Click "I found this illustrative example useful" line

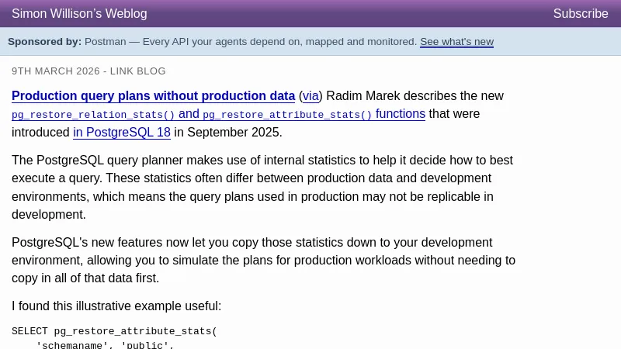[x=116, y=306]
